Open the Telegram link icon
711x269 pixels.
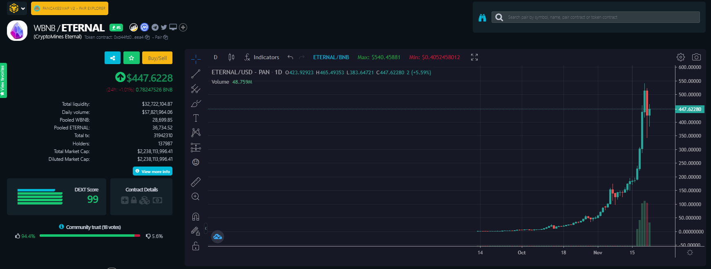[x=155, y=27]
